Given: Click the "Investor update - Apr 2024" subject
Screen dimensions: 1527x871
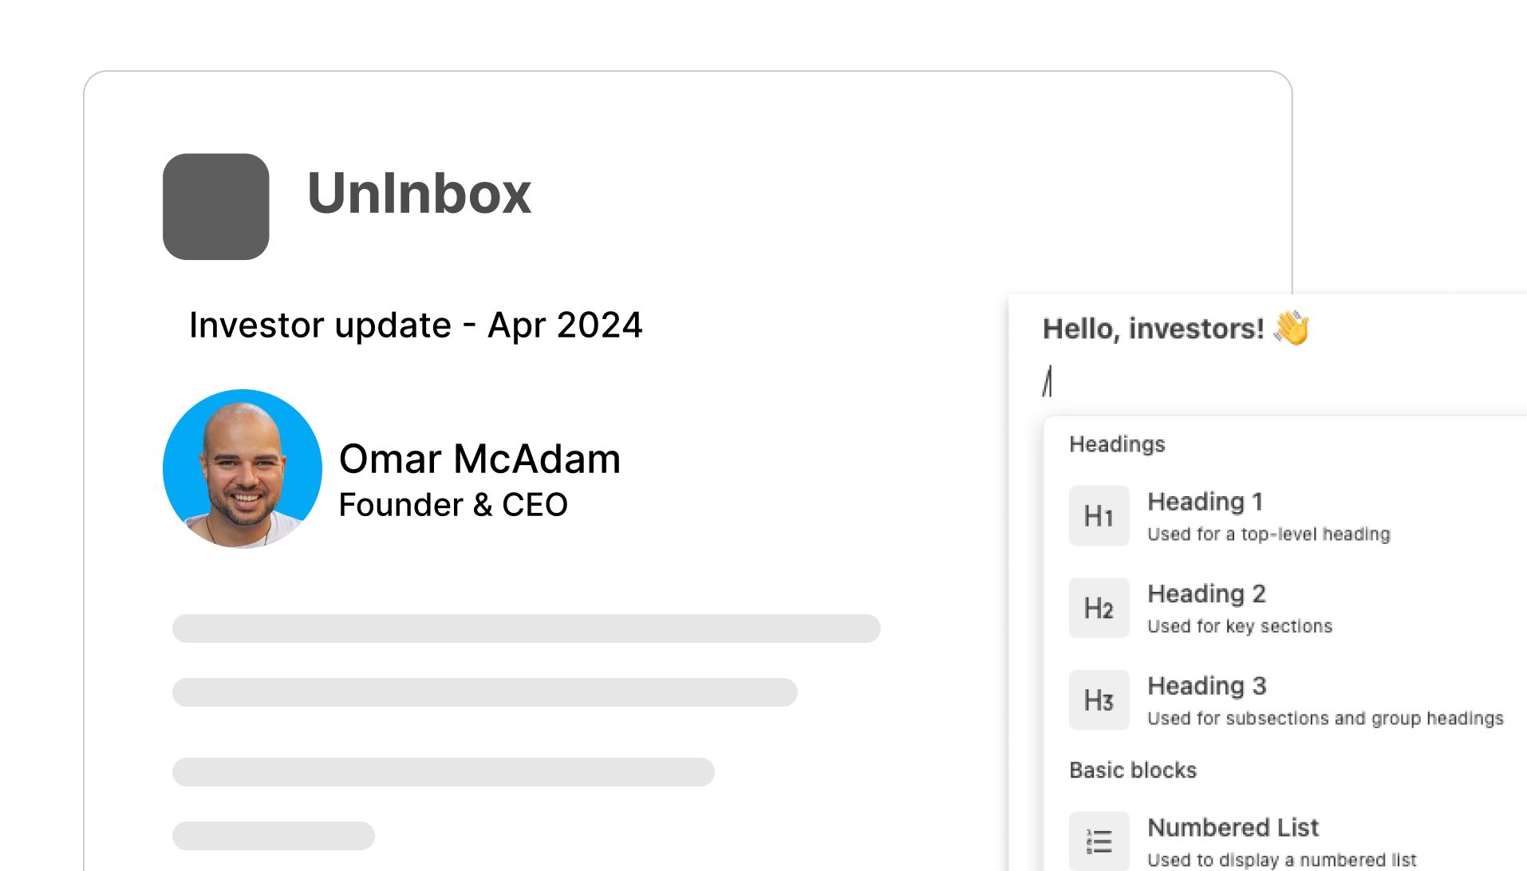Looking at the screenshot, I should coord(416,325).
